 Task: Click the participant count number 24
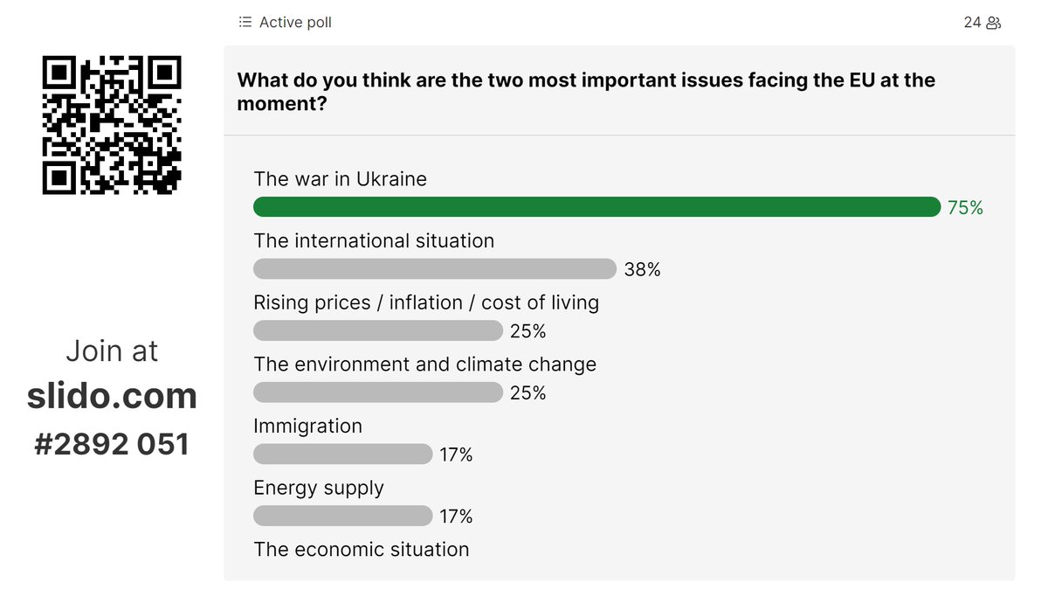[972, 23]
